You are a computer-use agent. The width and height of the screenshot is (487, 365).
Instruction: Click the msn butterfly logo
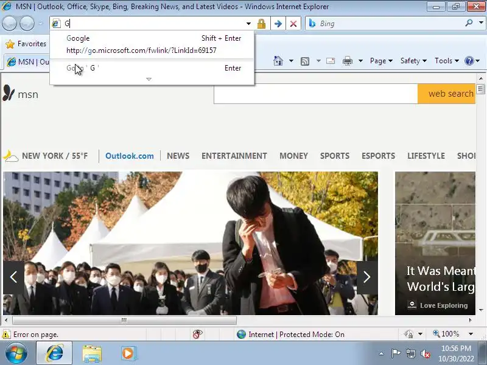pos(21,94)
